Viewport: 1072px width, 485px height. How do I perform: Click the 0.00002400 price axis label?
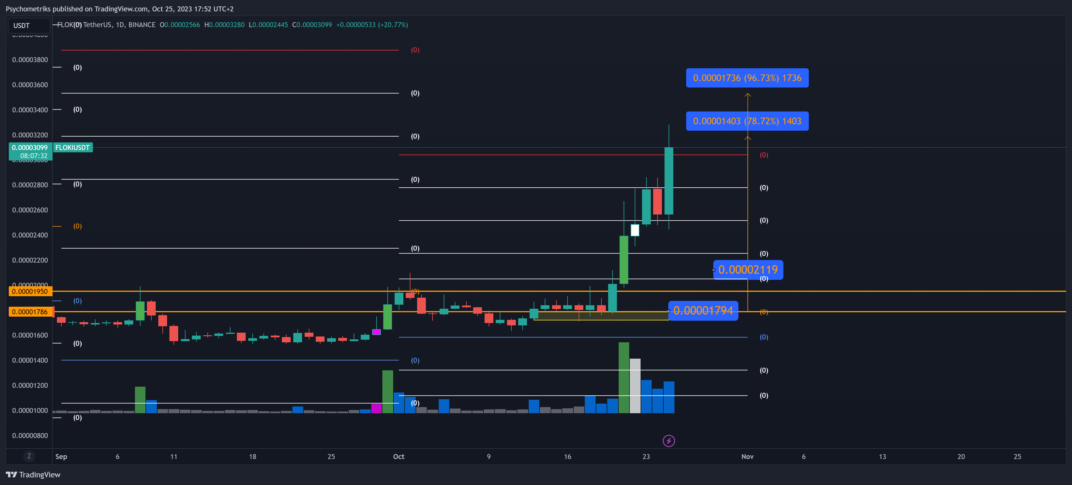point(30,235)
